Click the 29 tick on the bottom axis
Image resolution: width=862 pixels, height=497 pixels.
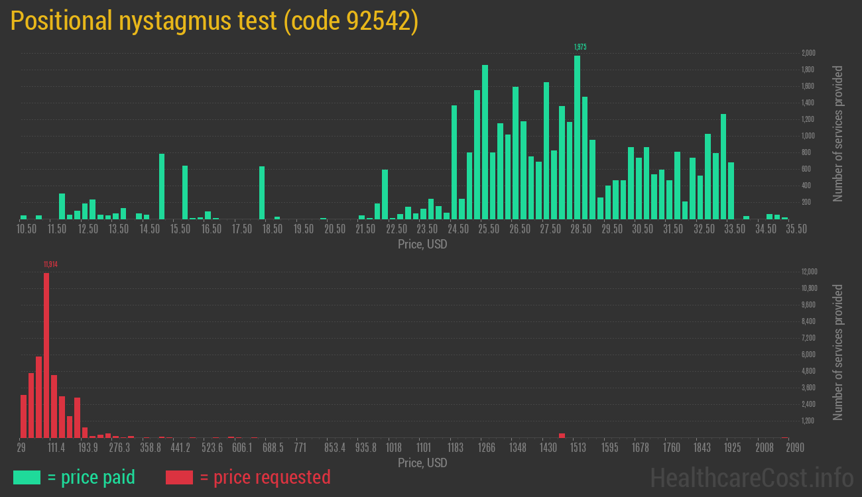[x=22, y=447]
